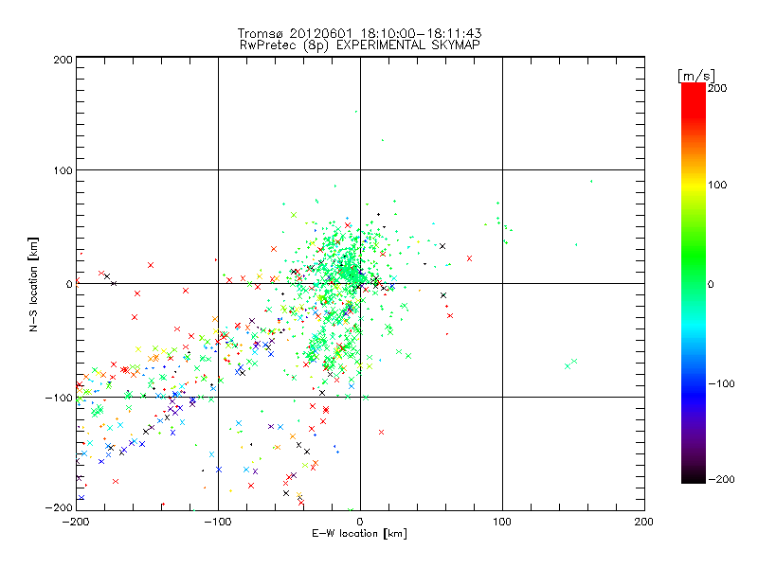Click the '[m/s]' colorbar unit label
The width and height of the screenshot is (758, 568).
click(x=696, y=76)
